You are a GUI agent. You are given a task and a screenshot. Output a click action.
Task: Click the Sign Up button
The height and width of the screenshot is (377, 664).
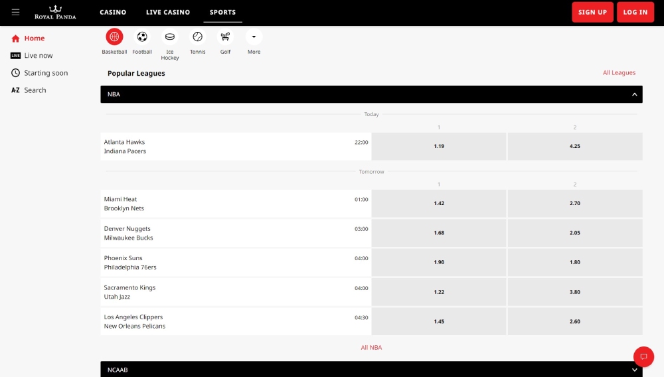click(592, 12)
